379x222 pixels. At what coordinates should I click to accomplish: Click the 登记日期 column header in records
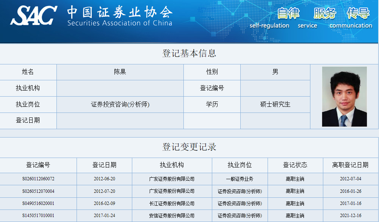click(x=105, y=165)
